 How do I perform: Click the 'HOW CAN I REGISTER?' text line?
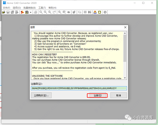pos(44,54)
